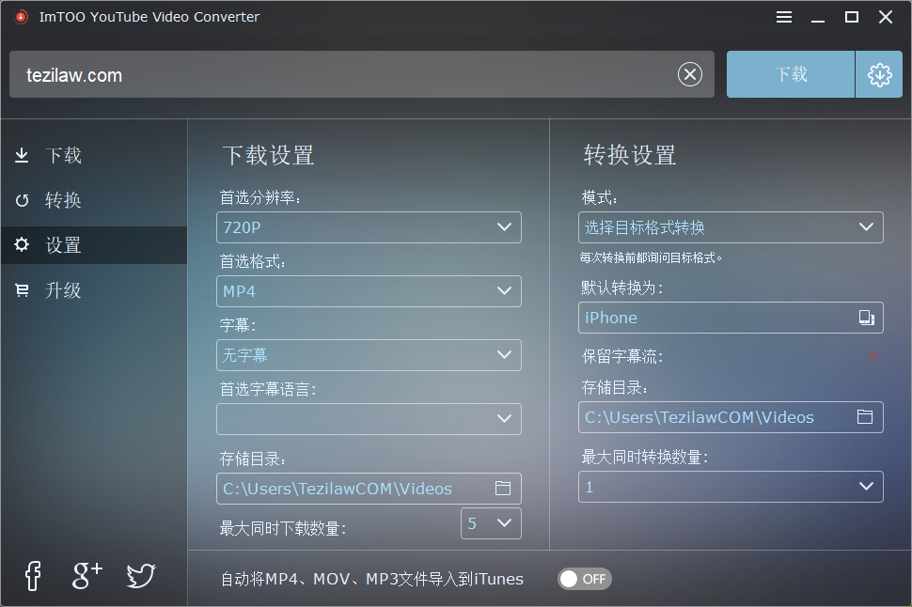
Task: Click the Twitter bird icon
Action: (141, 575)
